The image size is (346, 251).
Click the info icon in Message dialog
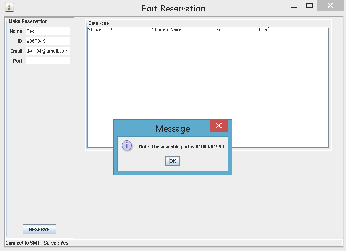[x=127, y=145]
